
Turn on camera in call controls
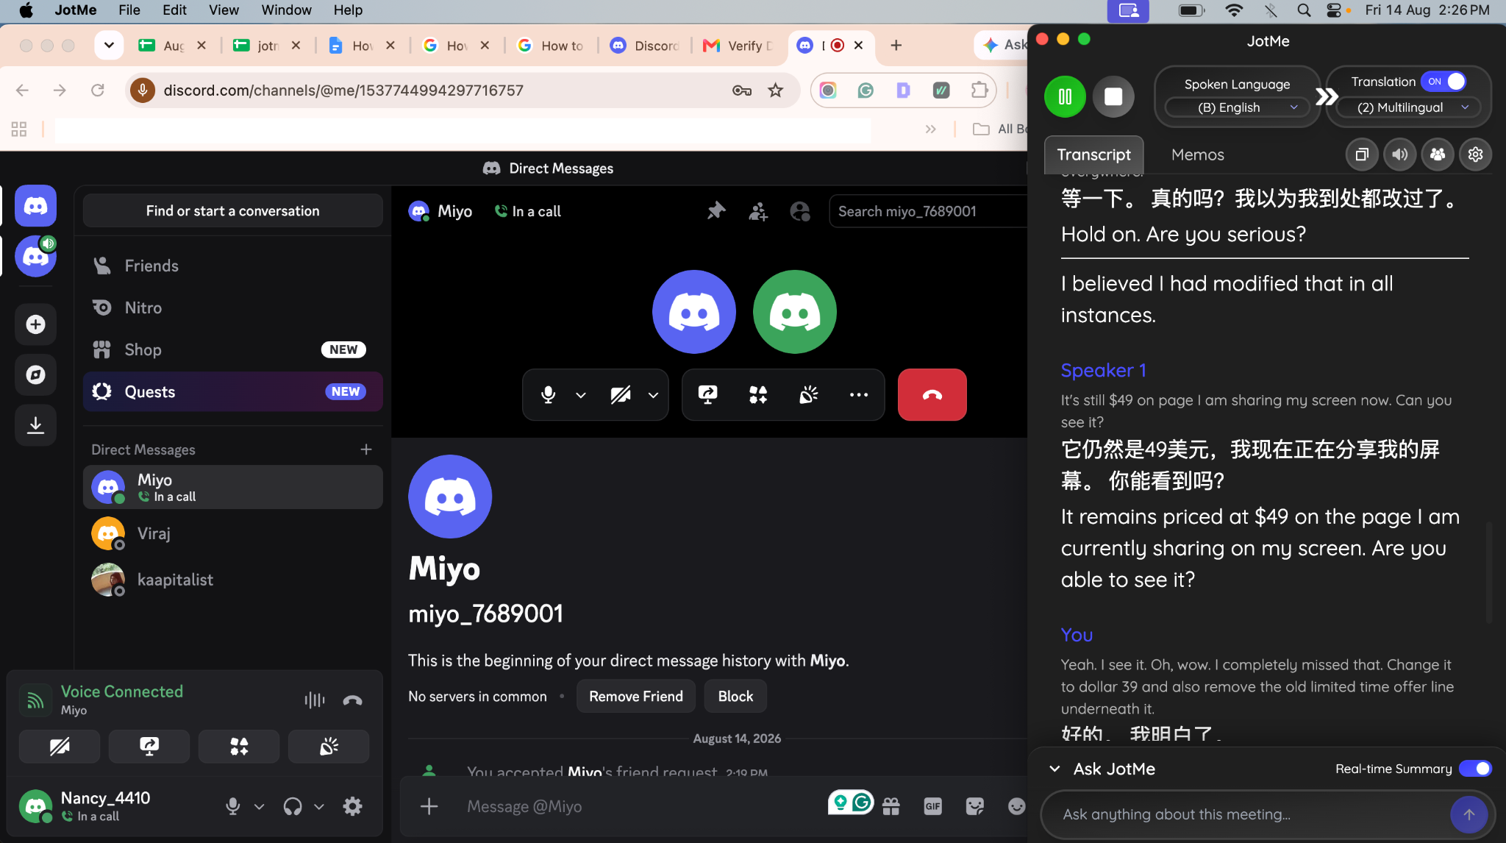[621, 395]
